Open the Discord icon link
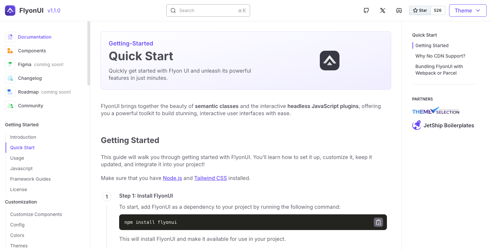Screen dimensions: 492x250 click(x=399, y=10)
